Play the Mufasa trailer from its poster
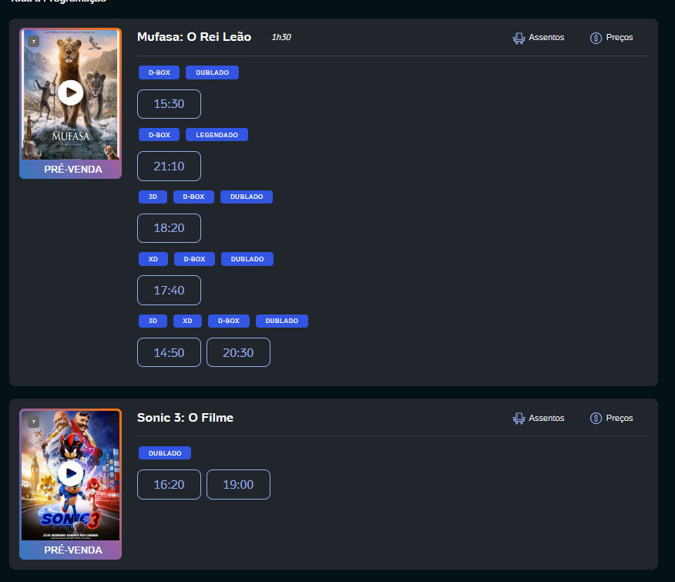The height and width of the screenshot is (582, 675). 71,93
